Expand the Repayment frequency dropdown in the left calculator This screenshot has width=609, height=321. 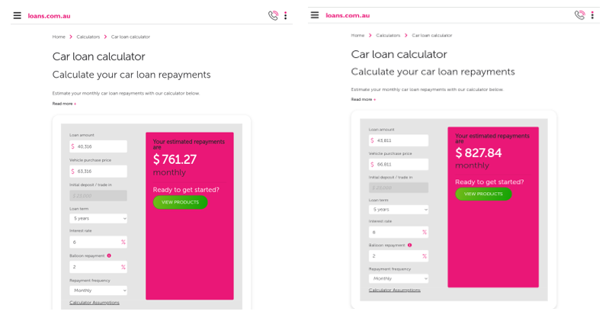[98, 291]
